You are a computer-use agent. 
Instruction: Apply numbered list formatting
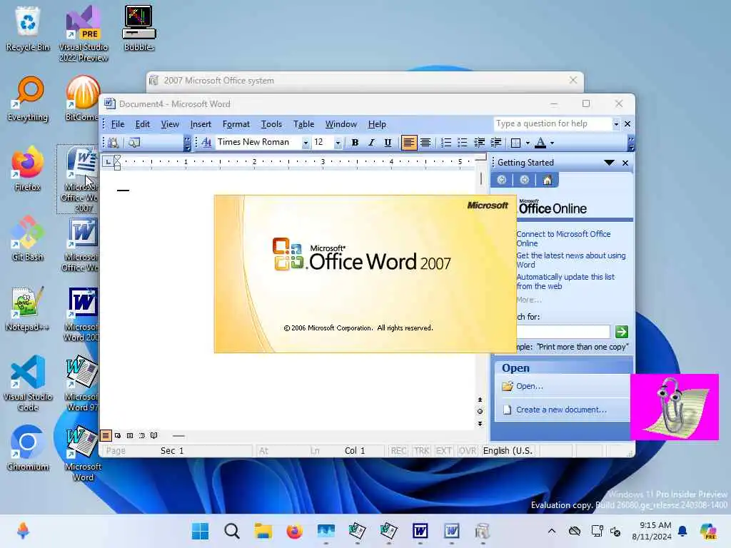(x=446, y=143)
